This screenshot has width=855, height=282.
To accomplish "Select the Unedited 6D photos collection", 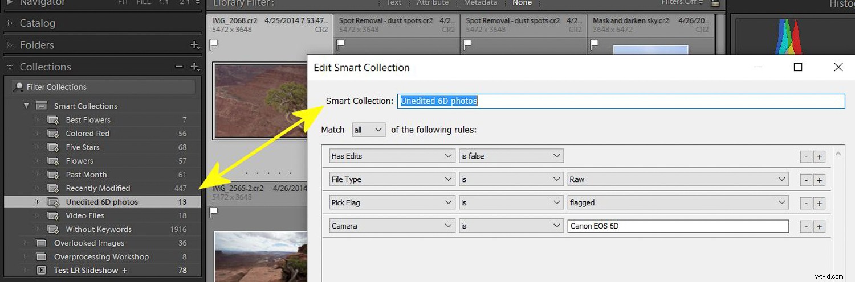I will click(103, 202).
